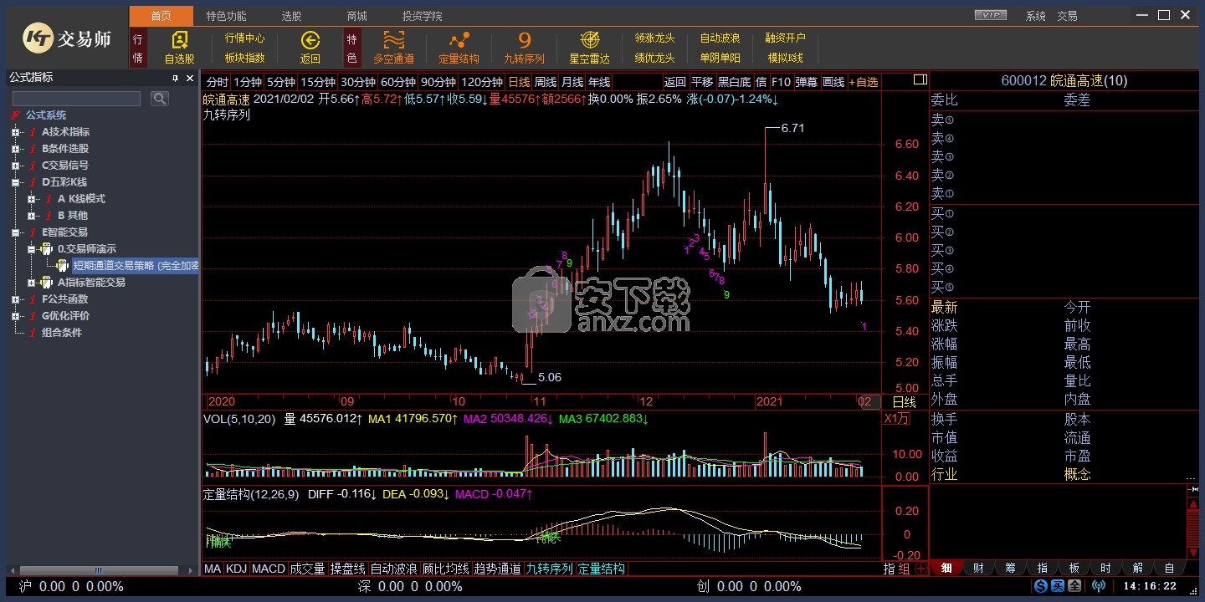Viewport: 1205px width, 602px height.
Task: Open F10 stock information
Action: click(x=781, y=82)
